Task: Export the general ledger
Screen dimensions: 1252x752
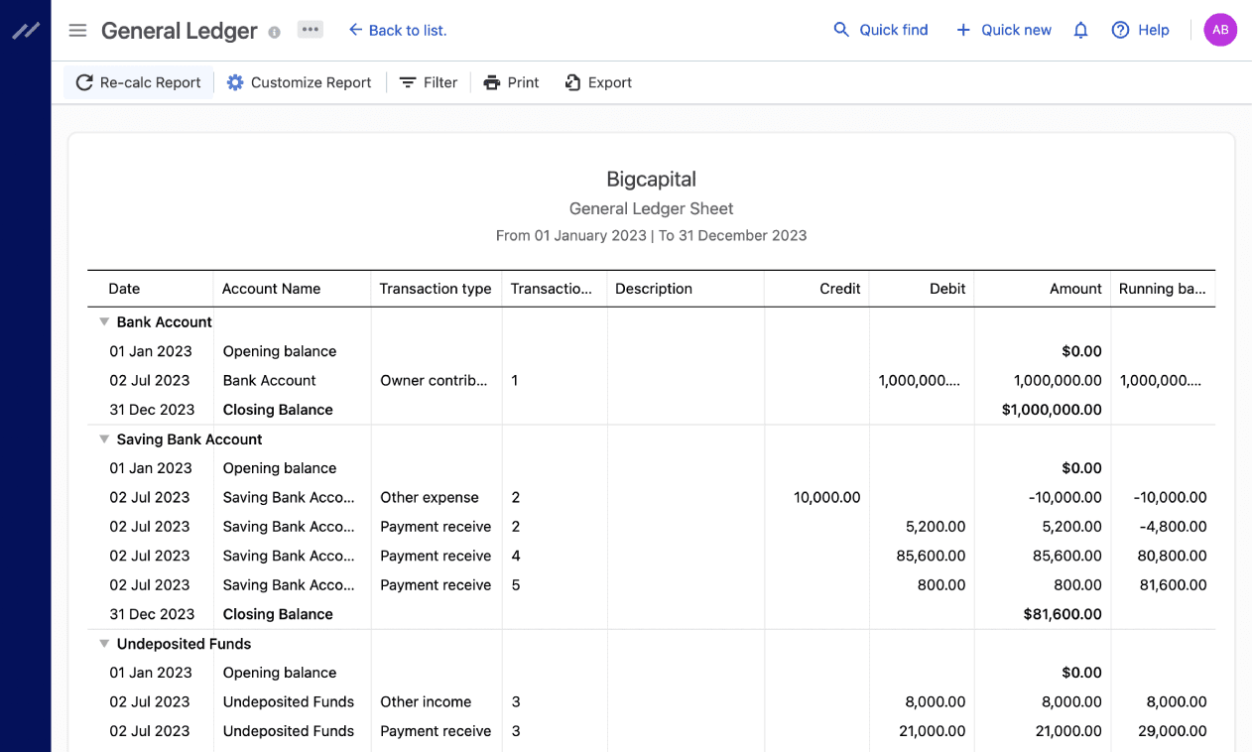Action: click(598, 82)
